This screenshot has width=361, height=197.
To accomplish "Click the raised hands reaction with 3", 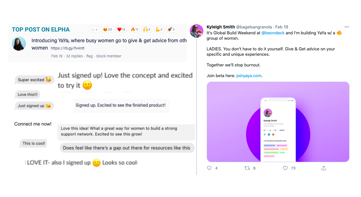I will [147, 29].
